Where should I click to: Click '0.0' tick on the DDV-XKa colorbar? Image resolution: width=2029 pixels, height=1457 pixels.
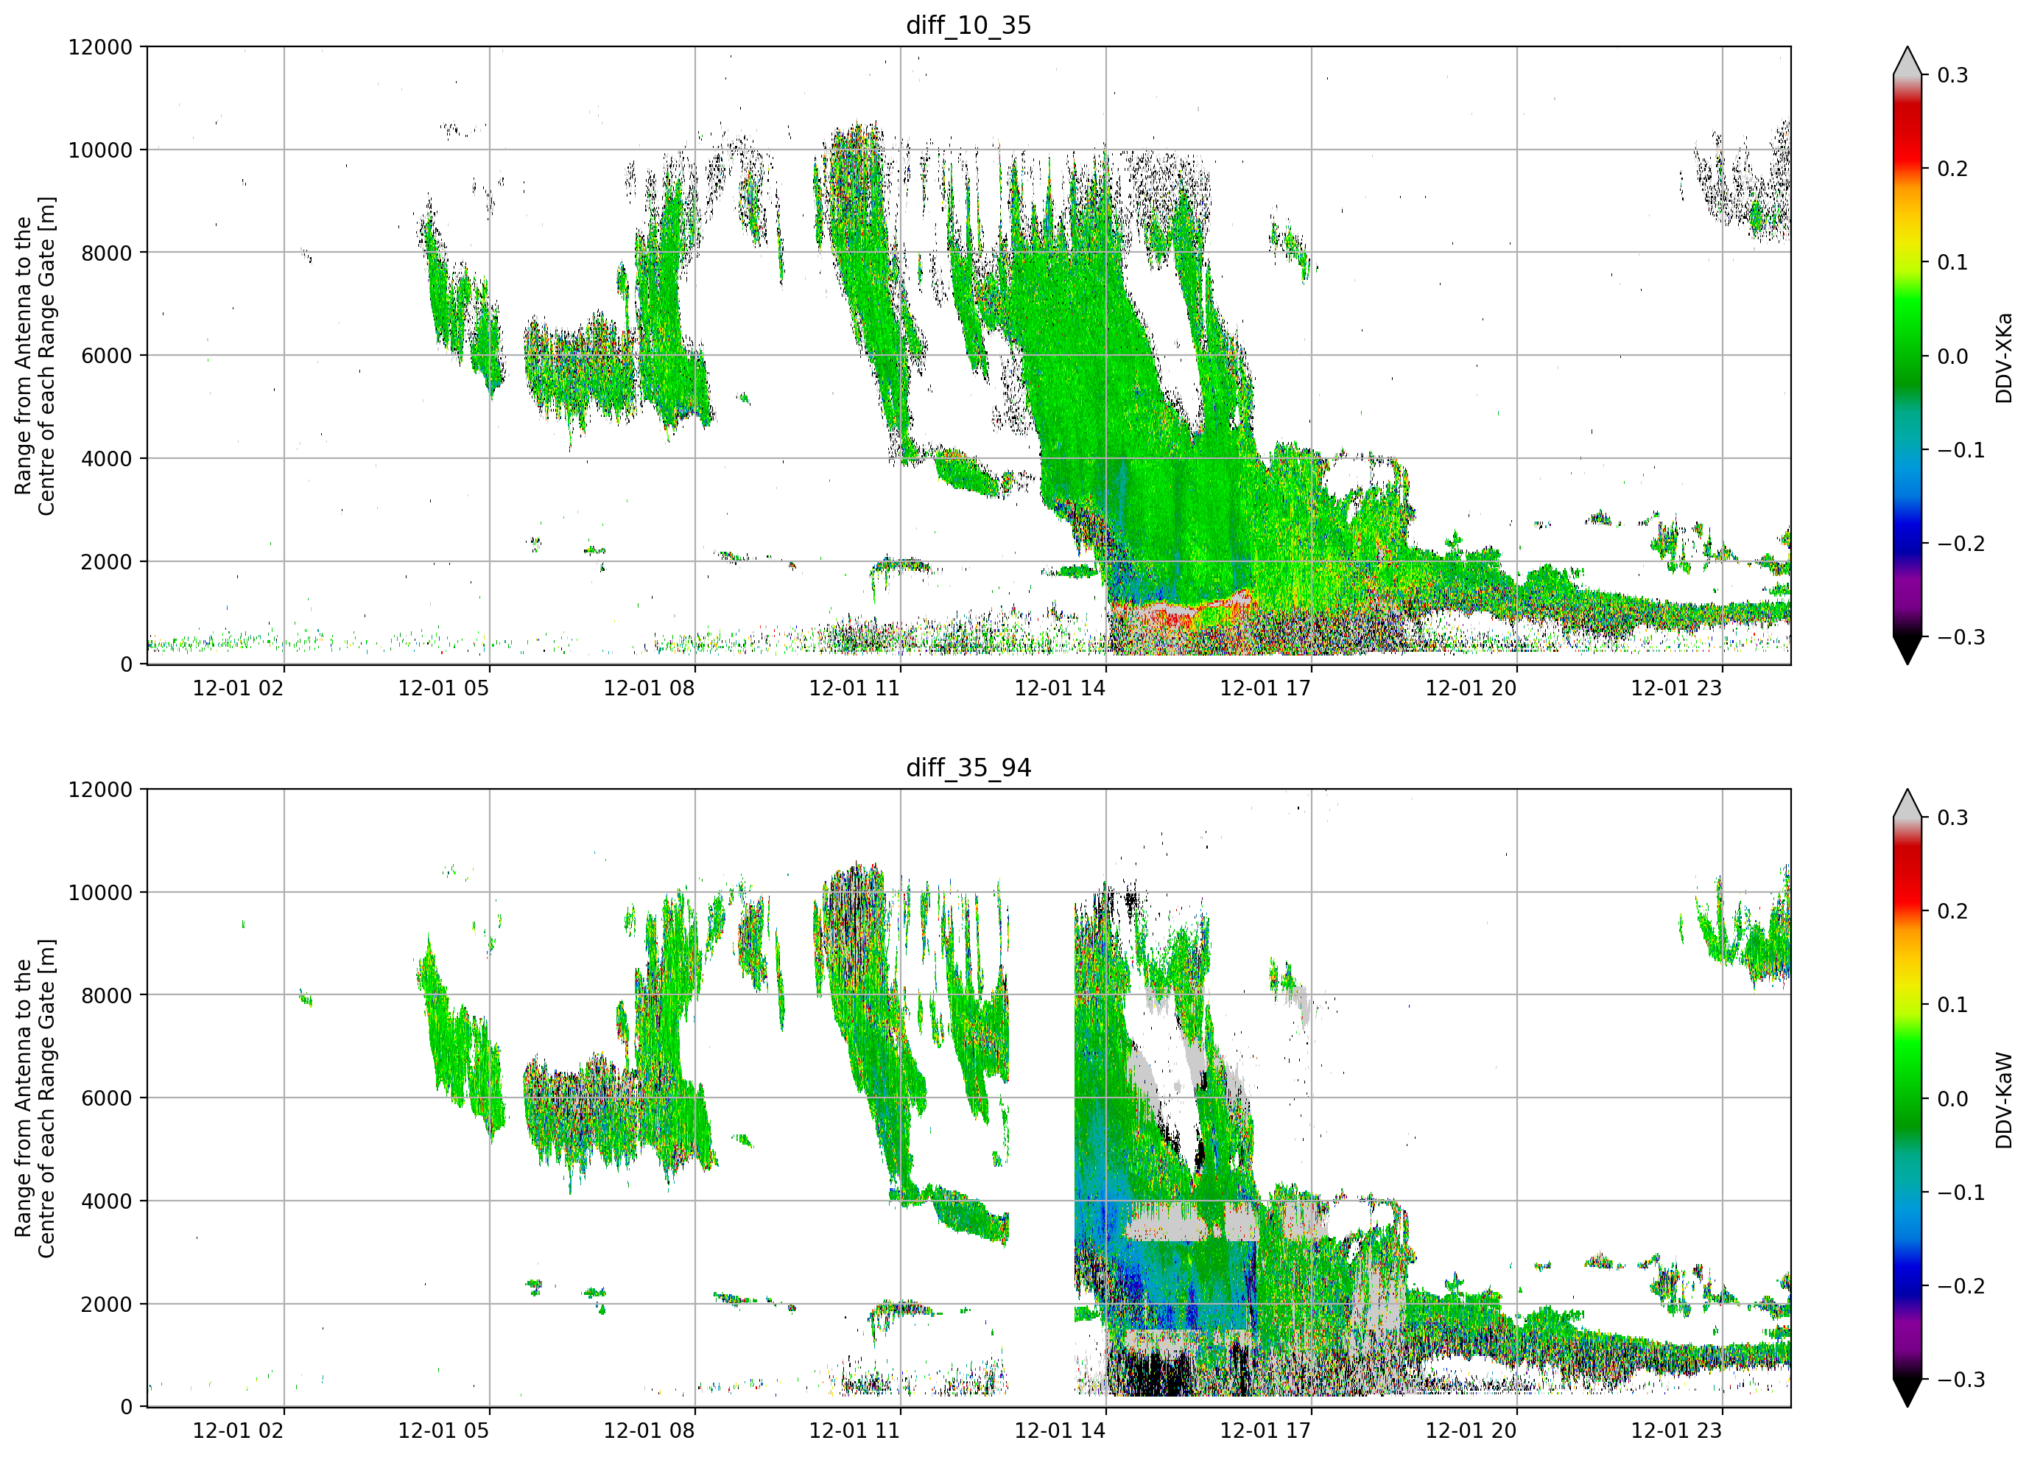pos(1953,357)
